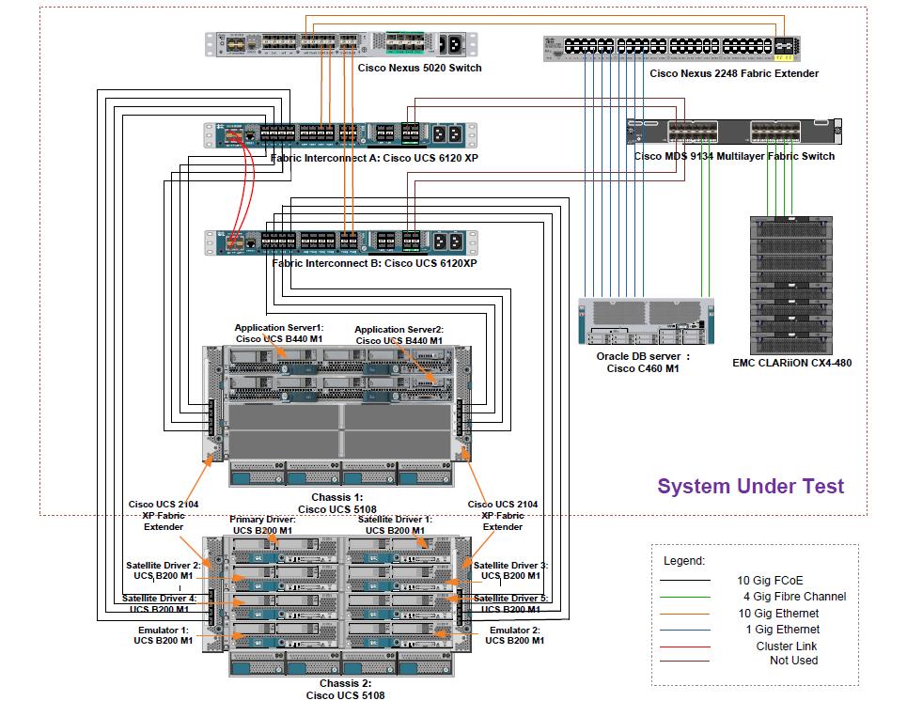This screenshot has width=907, height=701.
Task: Click the System Under Test title text
Action: pyautogui.click(x=750, y=486)
